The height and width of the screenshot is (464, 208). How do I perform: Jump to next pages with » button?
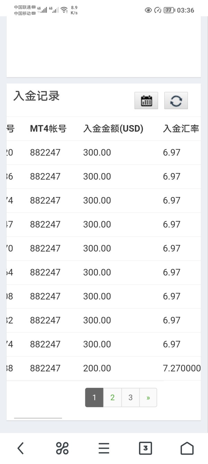coord(148,398)
